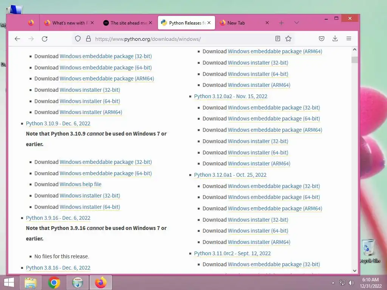Toggle Reader View icon in address bar
Viewport: 387px width, 290px height.
tap(278, 39)
